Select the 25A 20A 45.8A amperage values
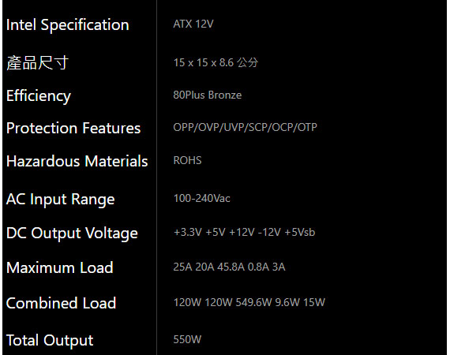The height and width of the screenshot is (355, 450). tap(209, 267)
